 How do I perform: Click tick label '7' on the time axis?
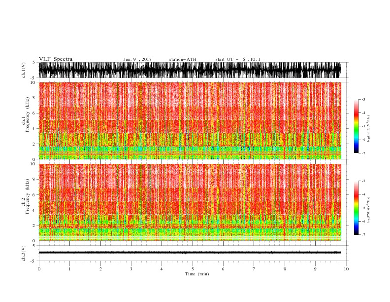point(254,269)
